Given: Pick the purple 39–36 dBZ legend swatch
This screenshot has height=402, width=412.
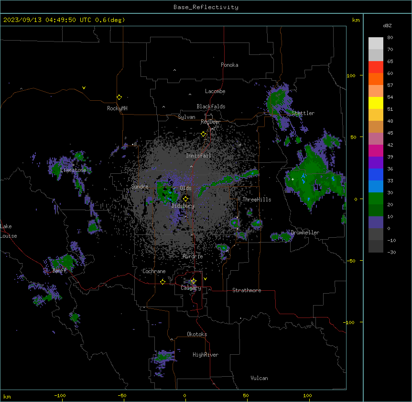Looking at the screenshot, I should 376,163.
